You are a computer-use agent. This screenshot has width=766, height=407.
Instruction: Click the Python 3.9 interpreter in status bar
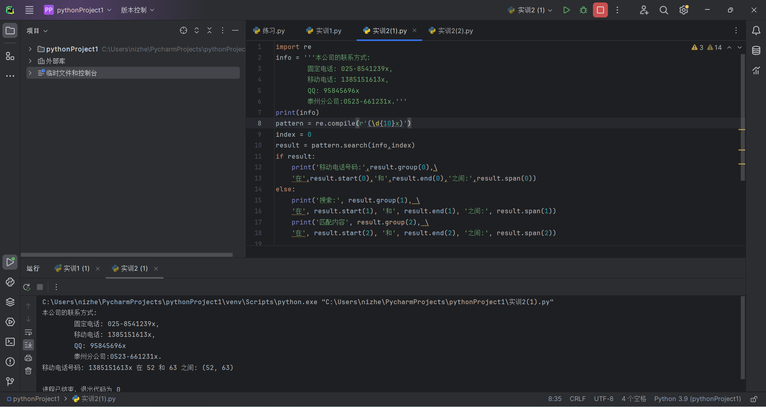tap(697, 399)
